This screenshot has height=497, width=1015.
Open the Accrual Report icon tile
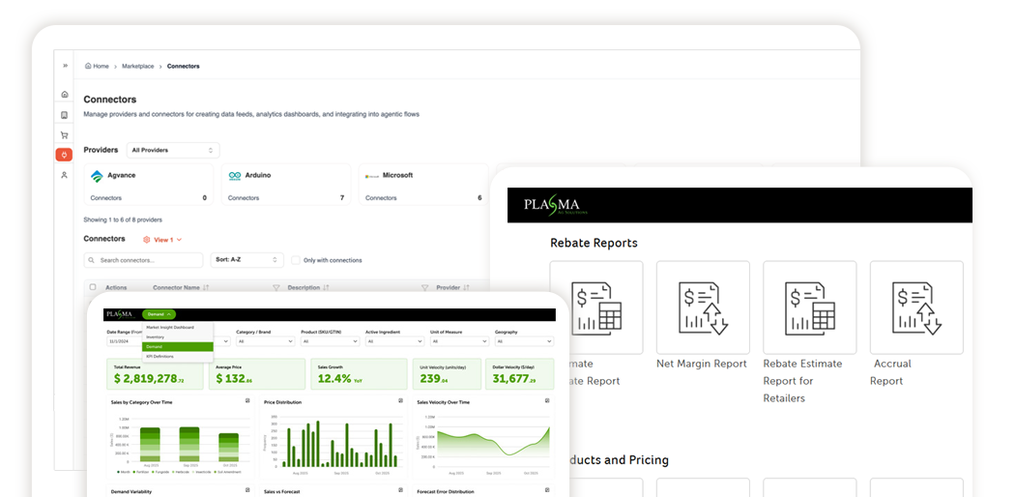click(x=915, y=307)
